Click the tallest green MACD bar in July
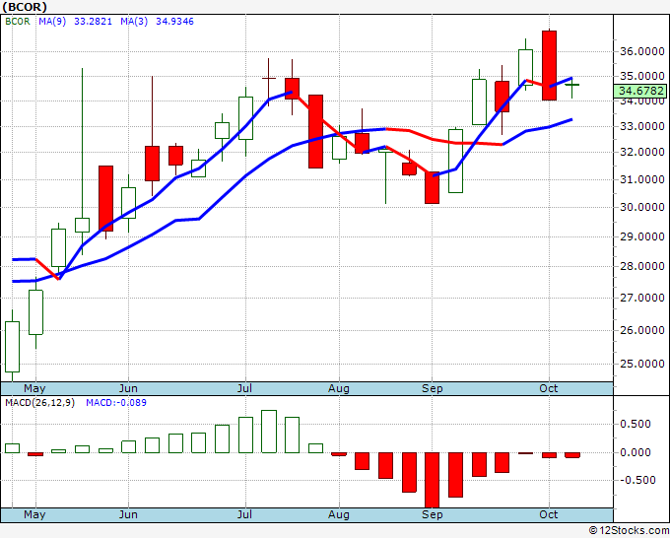 [x=269, y=432]
